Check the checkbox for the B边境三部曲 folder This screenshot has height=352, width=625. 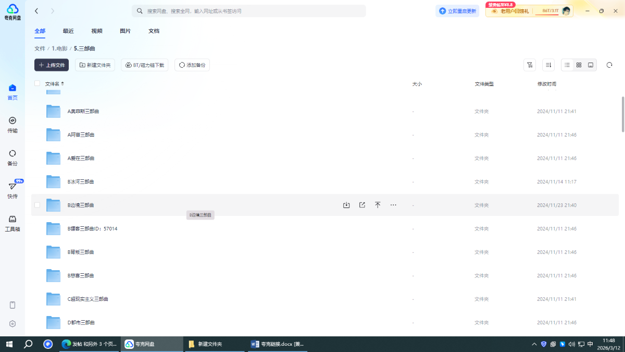click(37, 205)
